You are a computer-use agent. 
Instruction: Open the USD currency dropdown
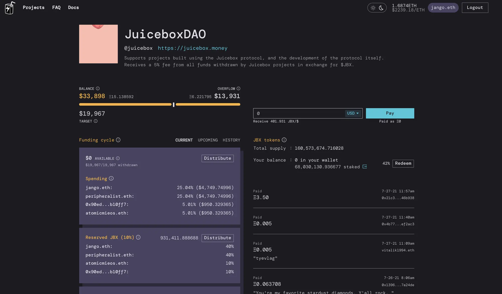[x=353, y=113]
